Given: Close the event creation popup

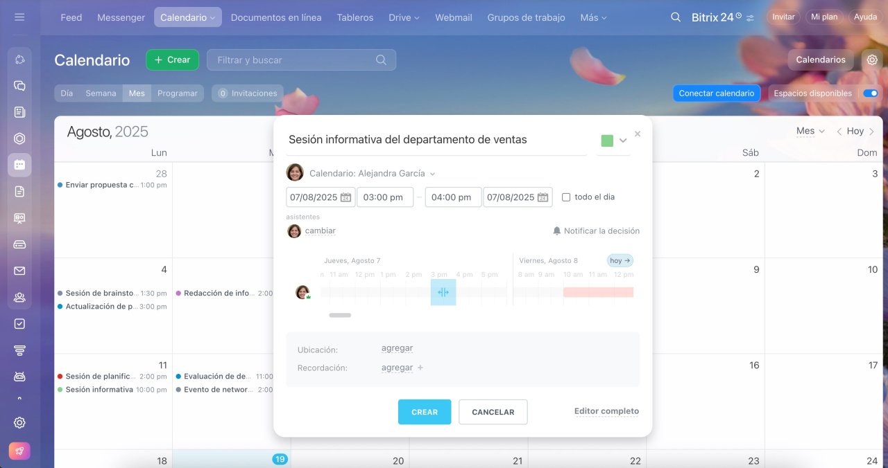Looking at the screenshot, I should (638, 134).
